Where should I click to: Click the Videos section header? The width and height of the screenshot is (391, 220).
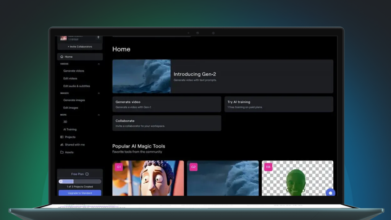(x=64, y=64)
